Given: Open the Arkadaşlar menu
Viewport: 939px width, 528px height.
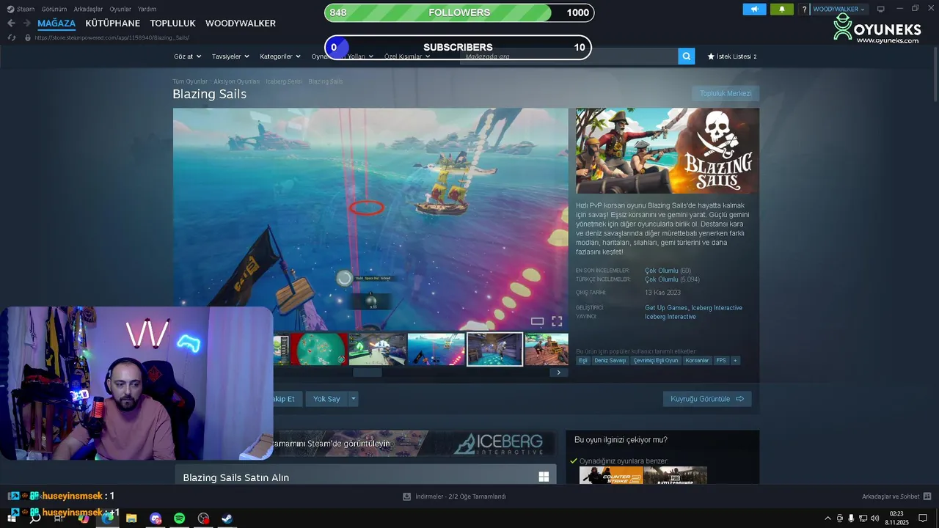Looking at the screenshot, I should tap(88, 9).
